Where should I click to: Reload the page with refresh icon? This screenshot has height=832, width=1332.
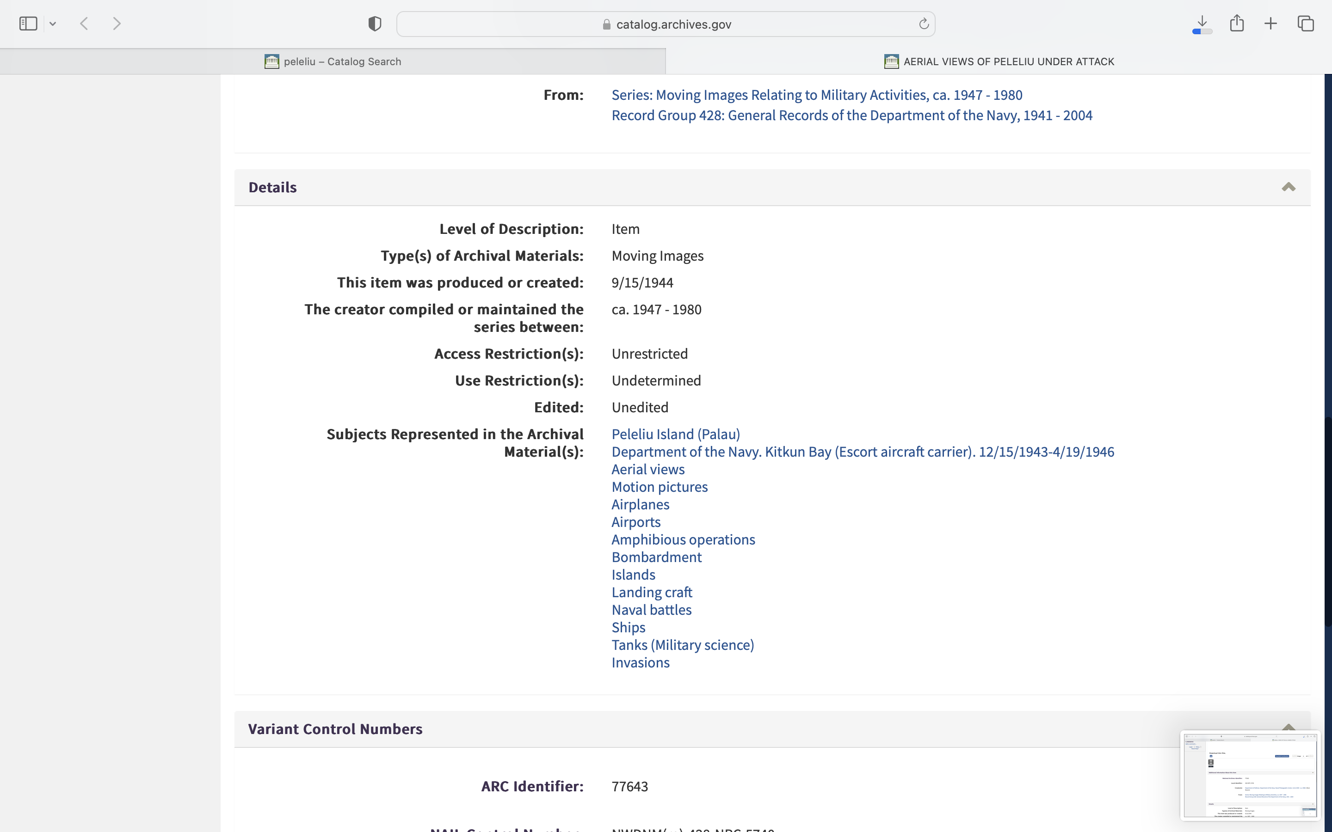tap(924, 24)
